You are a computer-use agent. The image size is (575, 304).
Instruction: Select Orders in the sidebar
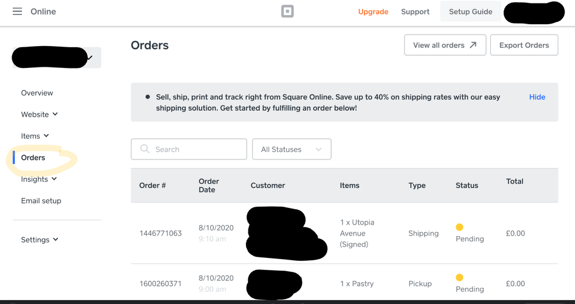tap(33, 158)
